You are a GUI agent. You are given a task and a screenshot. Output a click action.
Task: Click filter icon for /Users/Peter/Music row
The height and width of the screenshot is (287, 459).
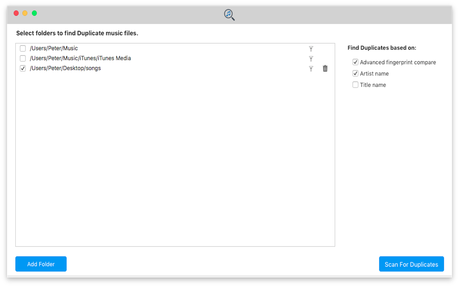pos(311,49)
